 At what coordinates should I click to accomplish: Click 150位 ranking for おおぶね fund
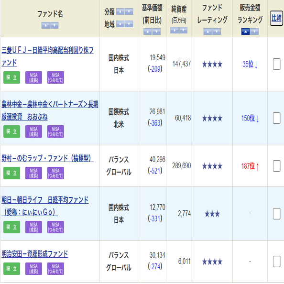(x=250, y=118)
